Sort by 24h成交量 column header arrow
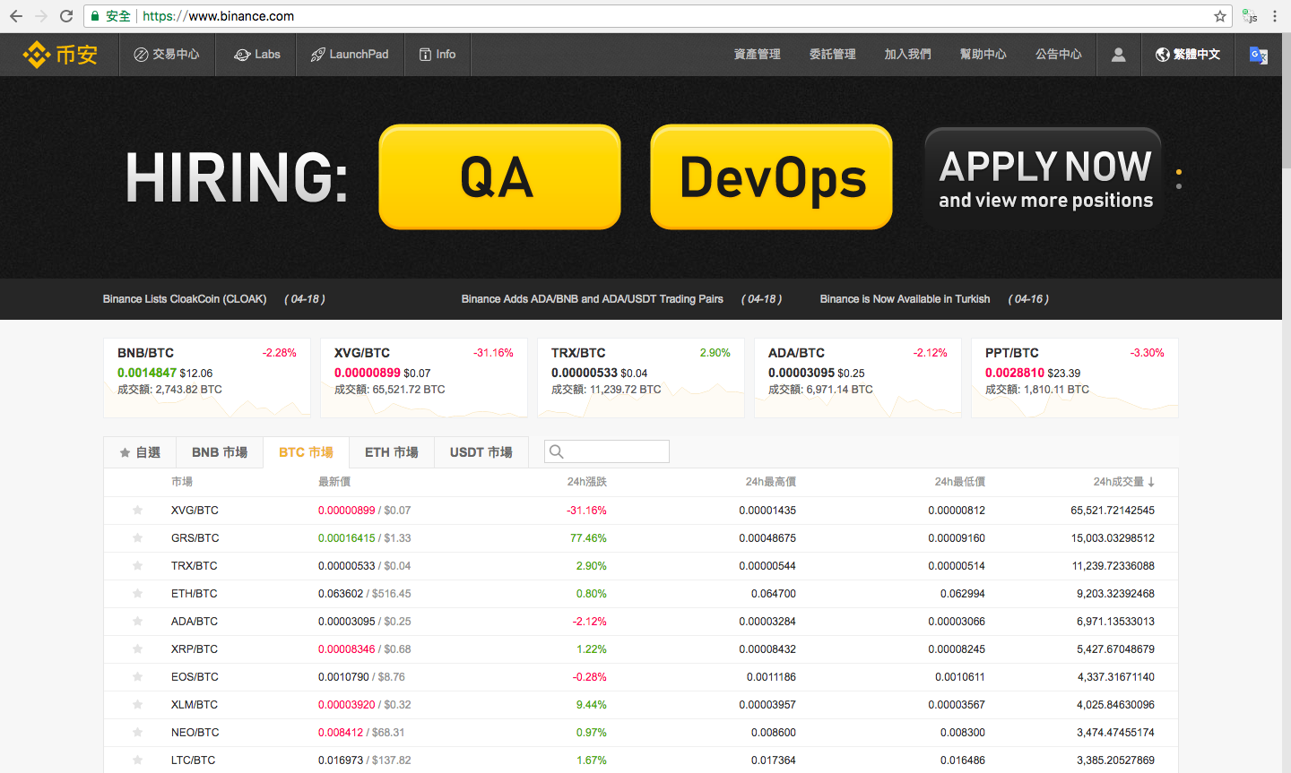The width and height of the screenshot is (1291, 773). (x=1151, y=482)
